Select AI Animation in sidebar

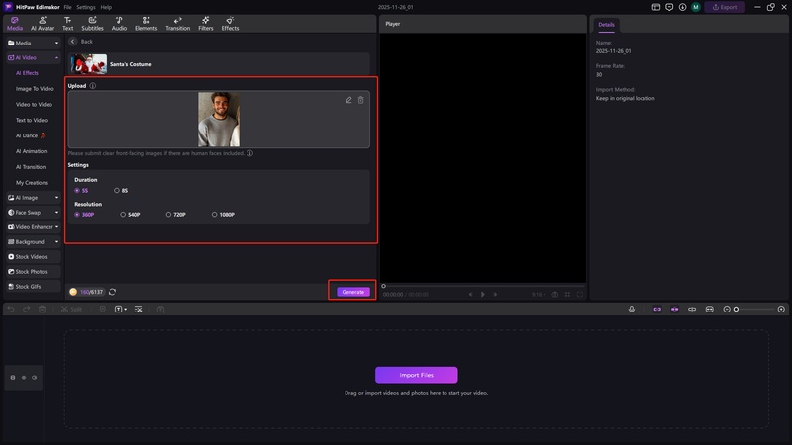[x=31, y=151]
